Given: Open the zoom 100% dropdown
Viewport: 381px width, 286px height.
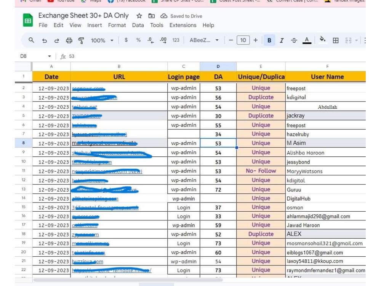Looking at the screenshot, I should pyautogui.click(x=102, y=40).
